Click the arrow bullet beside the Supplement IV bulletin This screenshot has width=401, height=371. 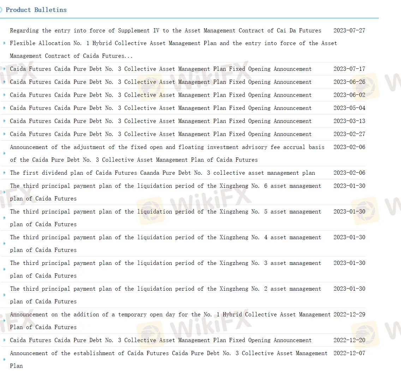click(4, 43)
